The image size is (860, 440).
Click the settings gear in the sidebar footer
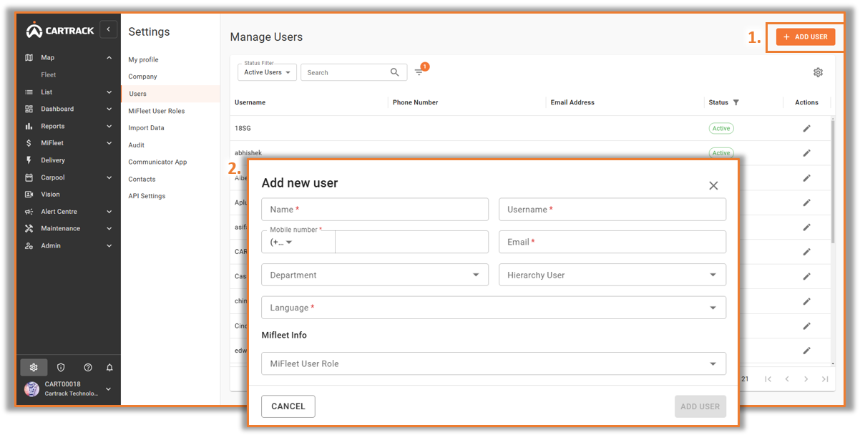[x=34, y=368]
